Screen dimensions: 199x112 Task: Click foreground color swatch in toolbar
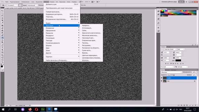pos(2,66)
